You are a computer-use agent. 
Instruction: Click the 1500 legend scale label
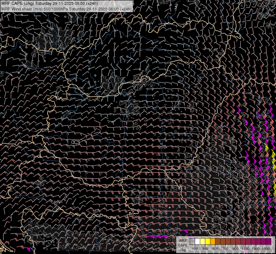(x=266, y=249)
